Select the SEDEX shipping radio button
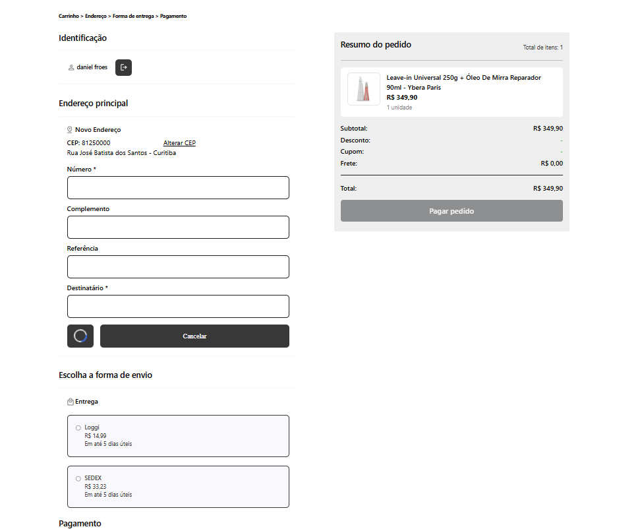642x529 pixels. pyautogui.click(x=78, y=479)
